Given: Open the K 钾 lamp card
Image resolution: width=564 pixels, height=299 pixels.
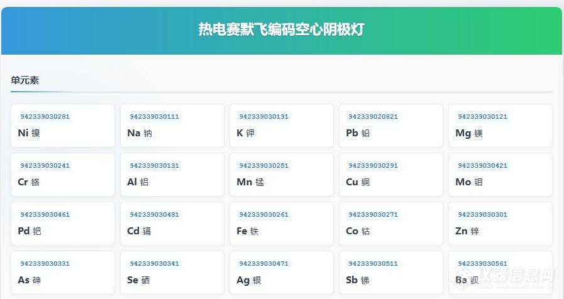Looking at the screenshot, I should point(281,126).
